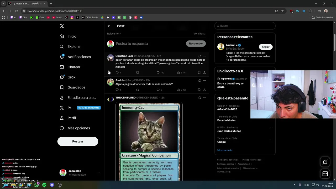Image resolution: width=336 pixels, height=189 pixels.
Task: Bookmark Christian Loza's comment
Action: [x=199, y=72]
